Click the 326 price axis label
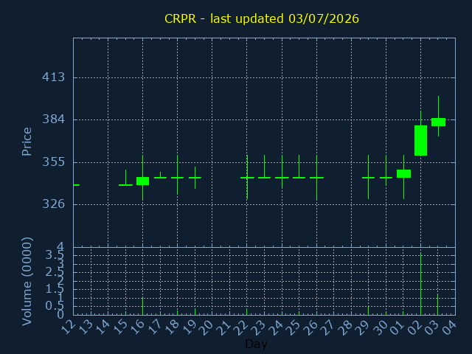The width and height of the screenshot is (472, 354). click(x=54, y=204)
